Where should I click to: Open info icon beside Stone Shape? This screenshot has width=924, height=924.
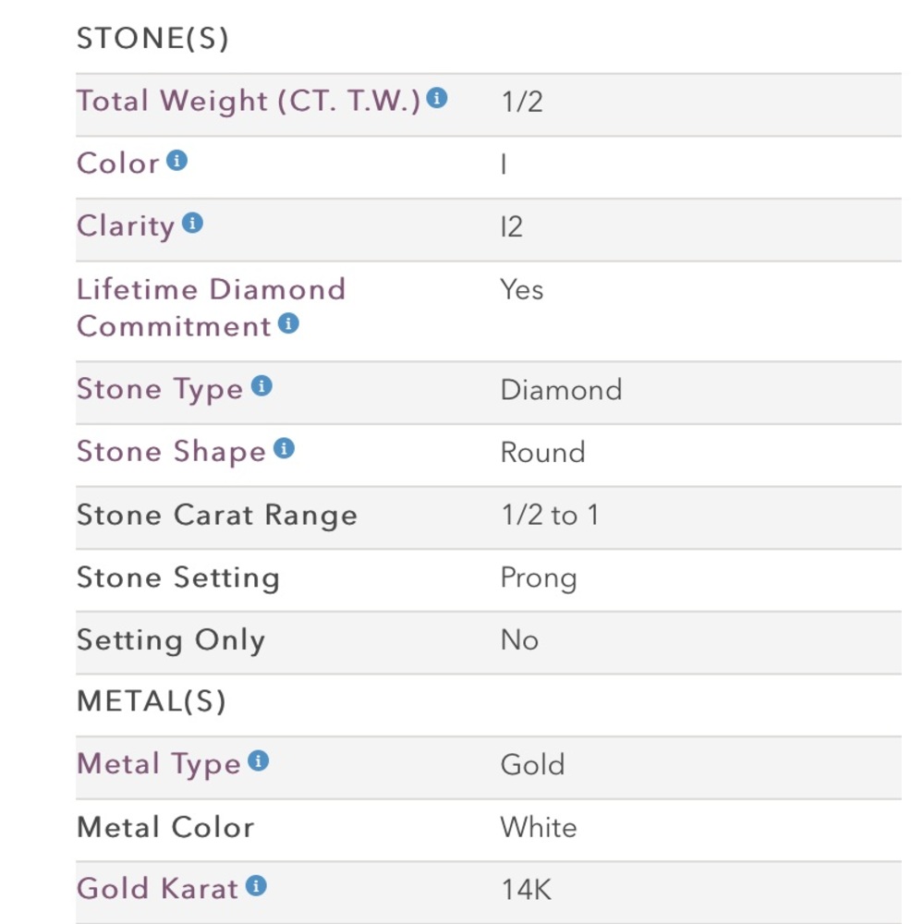tap(285, 449)
